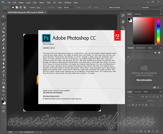Open the behance.net/jackusephot link
Screen dimensions: 163x134
click(x=53, y=92)
